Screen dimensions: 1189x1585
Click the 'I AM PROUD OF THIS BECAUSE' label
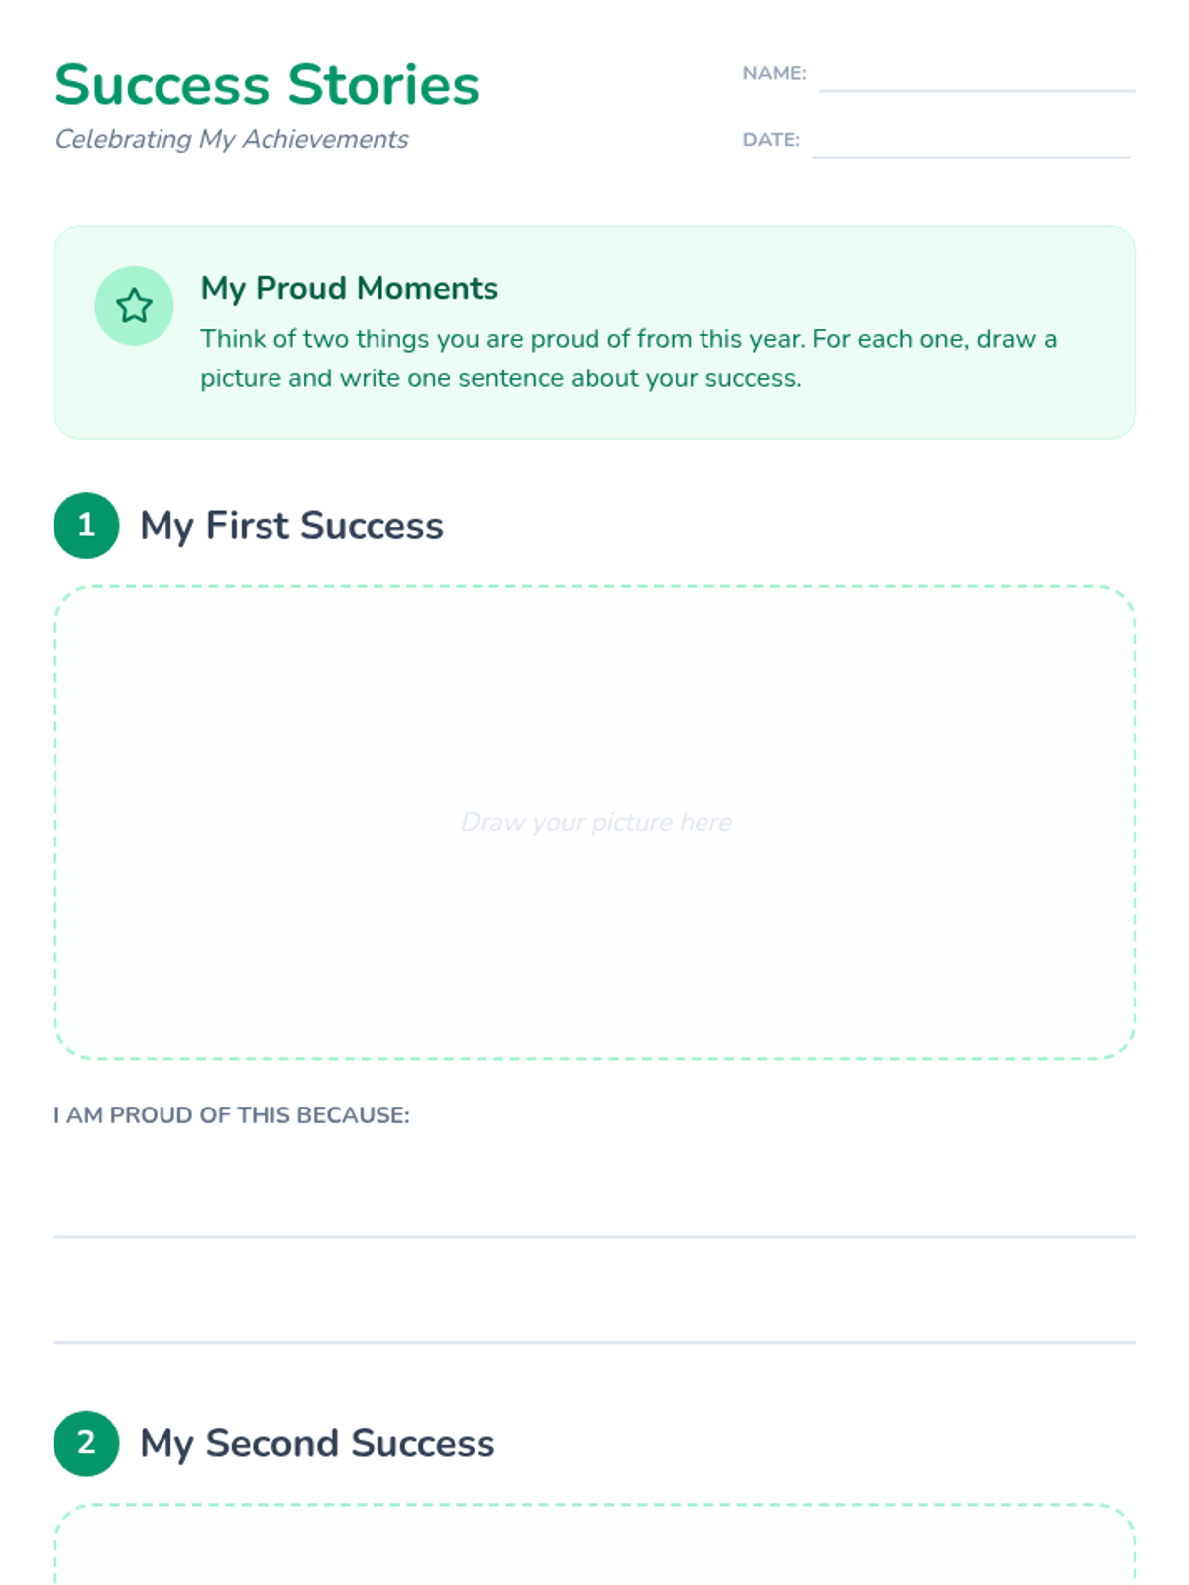pyautogui.click(x=231, y=1115)
